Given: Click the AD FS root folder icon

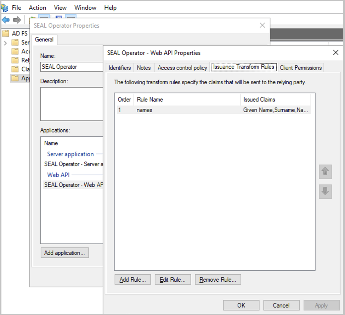Looking at the screenshot, I should tap(6, 34).
